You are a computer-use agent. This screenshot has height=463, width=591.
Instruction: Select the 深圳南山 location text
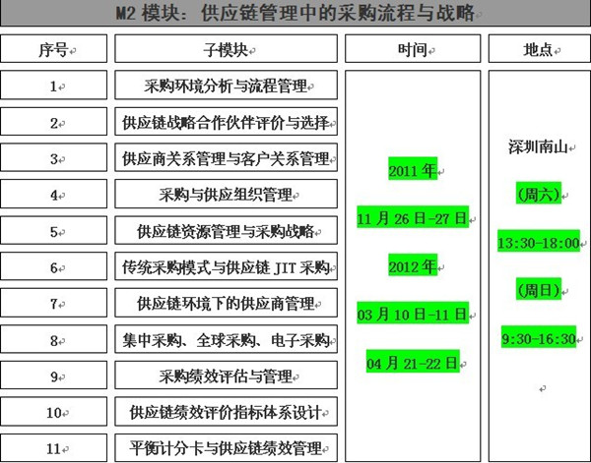point(538,147)
